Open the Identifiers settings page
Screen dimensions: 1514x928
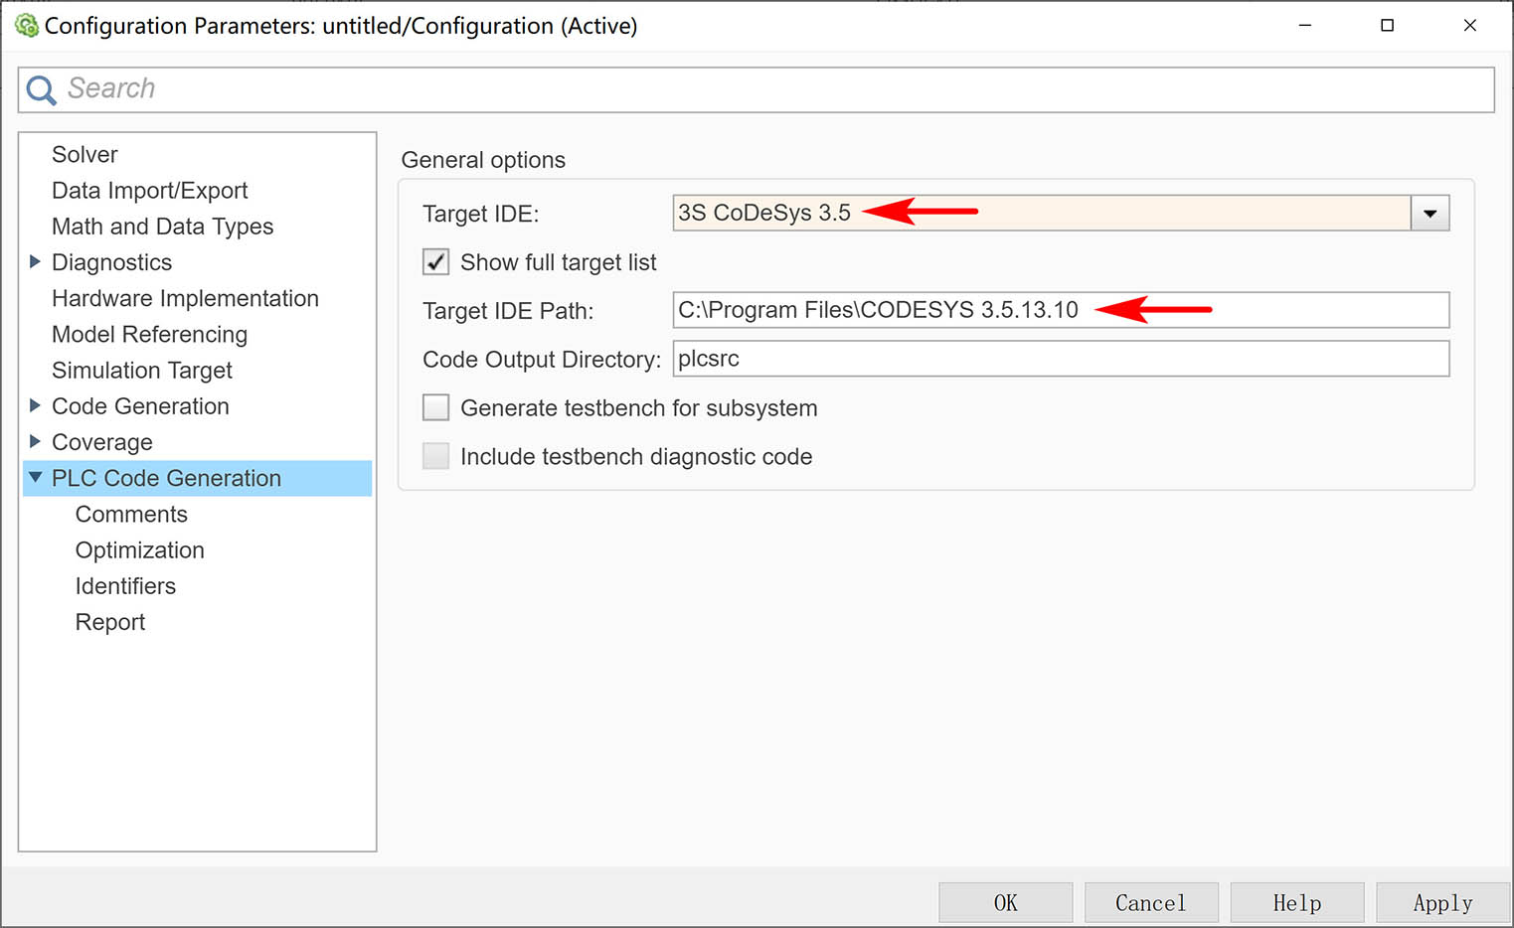125,585
